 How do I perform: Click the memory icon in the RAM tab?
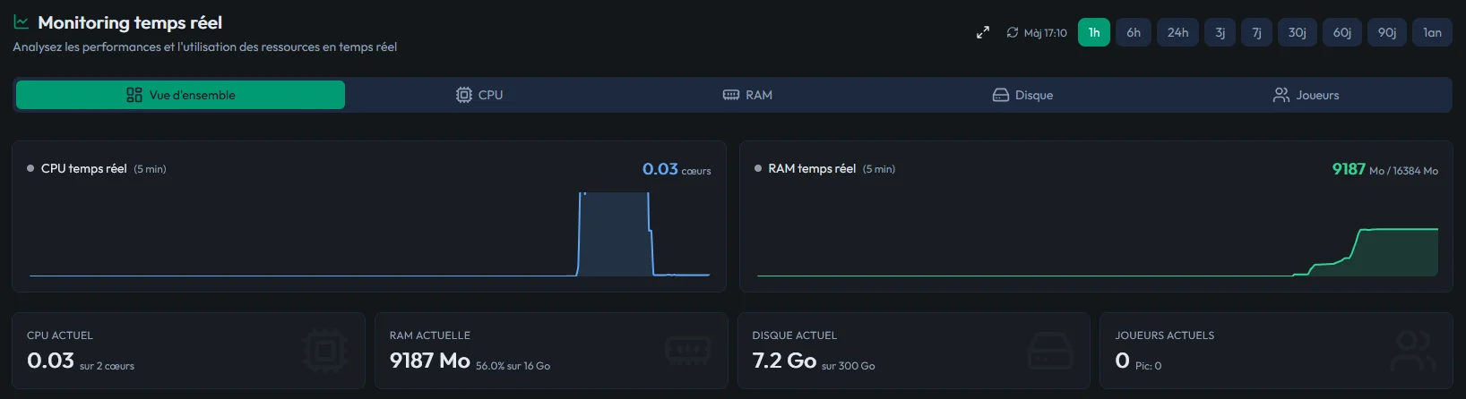pos(731,95)
